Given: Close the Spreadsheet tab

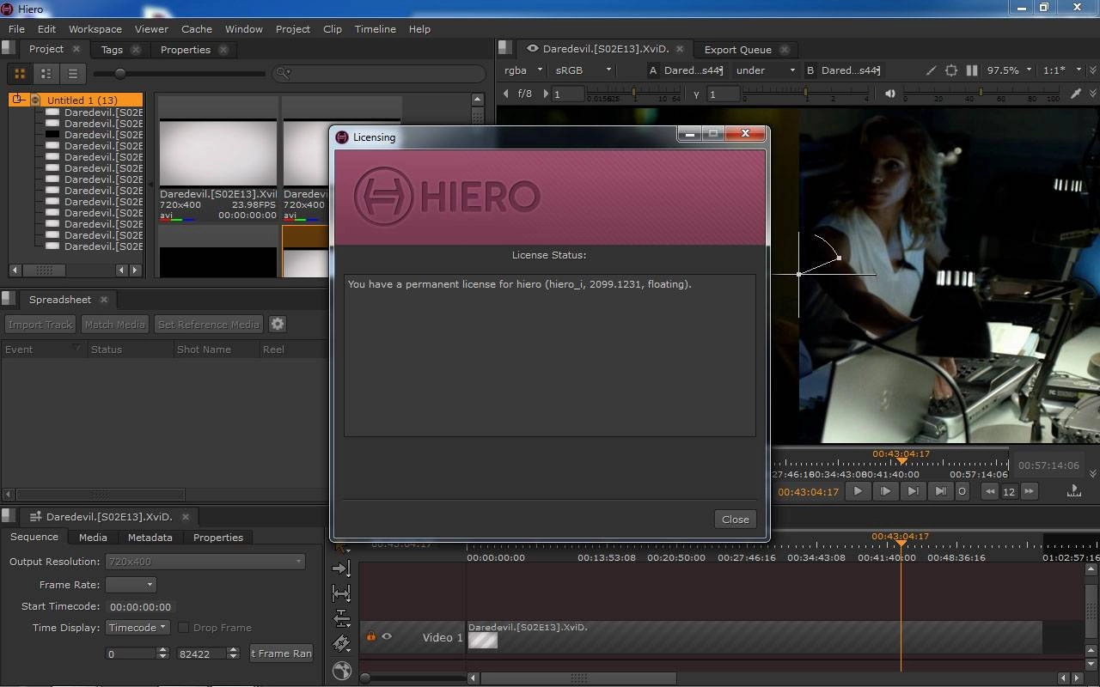Looking at the screenshot, I should tap(104, 300).
